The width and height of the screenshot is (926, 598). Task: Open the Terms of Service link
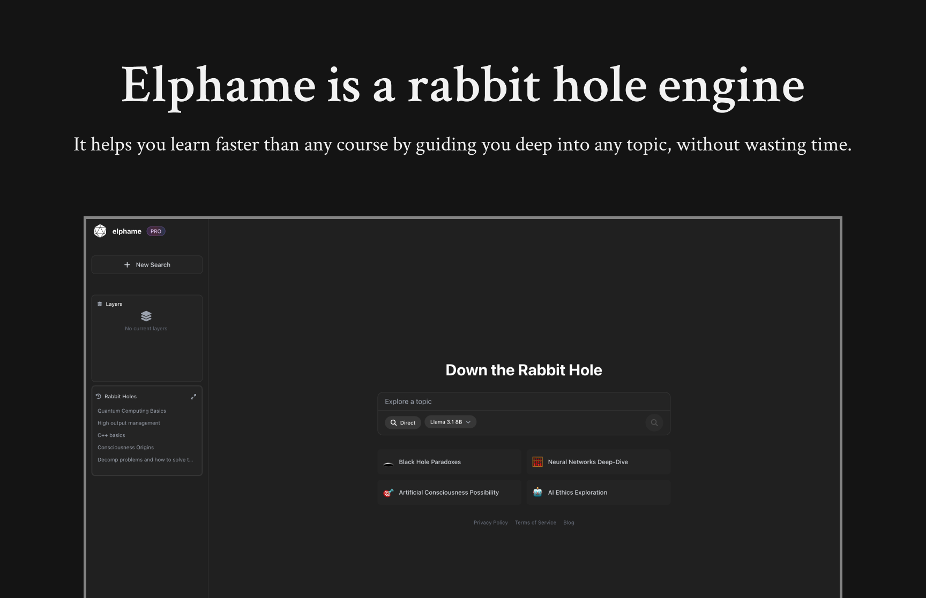535,523
